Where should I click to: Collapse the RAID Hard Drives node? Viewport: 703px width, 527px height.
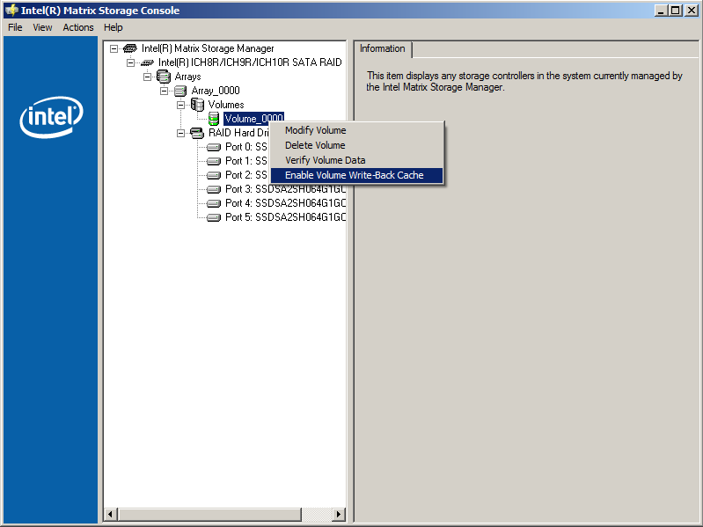tap(180, 133)
